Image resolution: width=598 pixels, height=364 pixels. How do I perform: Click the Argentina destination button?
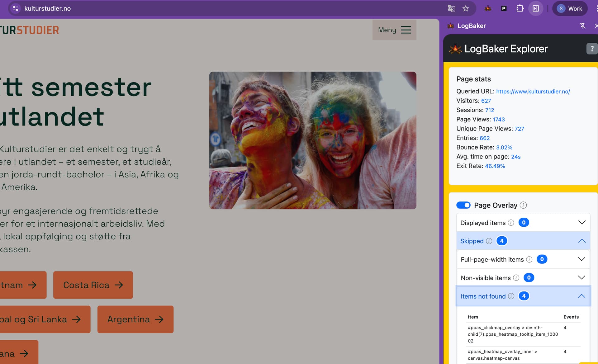[135, 319]
